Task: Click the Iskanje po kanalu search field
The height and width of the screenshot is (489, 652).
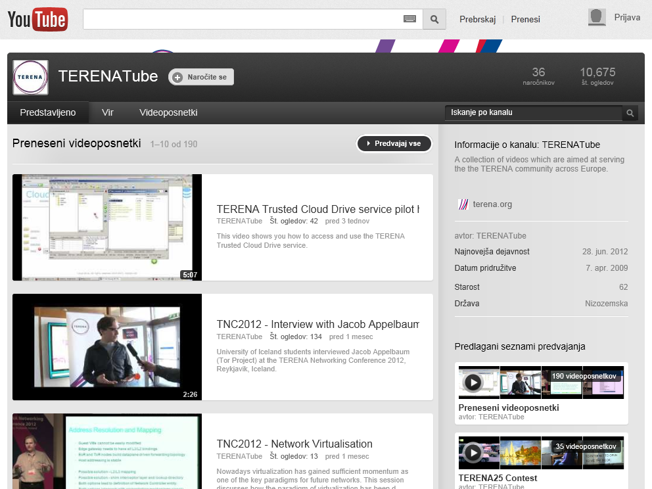Action: tap(532, 113)
